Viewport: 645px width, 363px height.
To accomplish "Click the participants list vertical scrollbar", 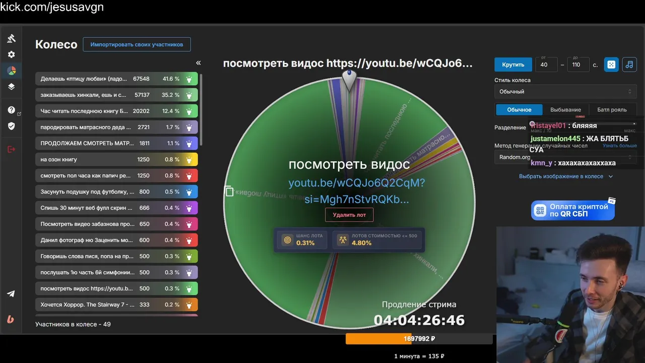I will (x=201, y=110).
